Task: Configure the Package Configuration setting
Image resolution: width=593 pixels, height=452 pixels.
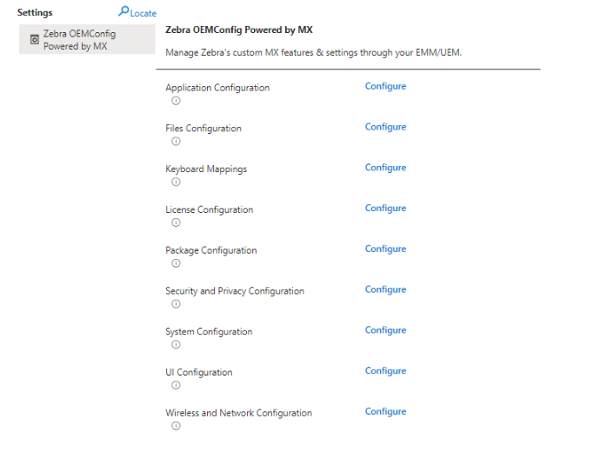Action: click(385, 249)
